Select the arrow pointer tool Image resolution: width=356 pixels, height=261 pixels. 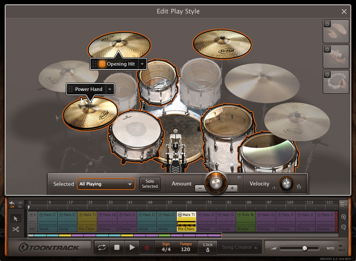16,219
